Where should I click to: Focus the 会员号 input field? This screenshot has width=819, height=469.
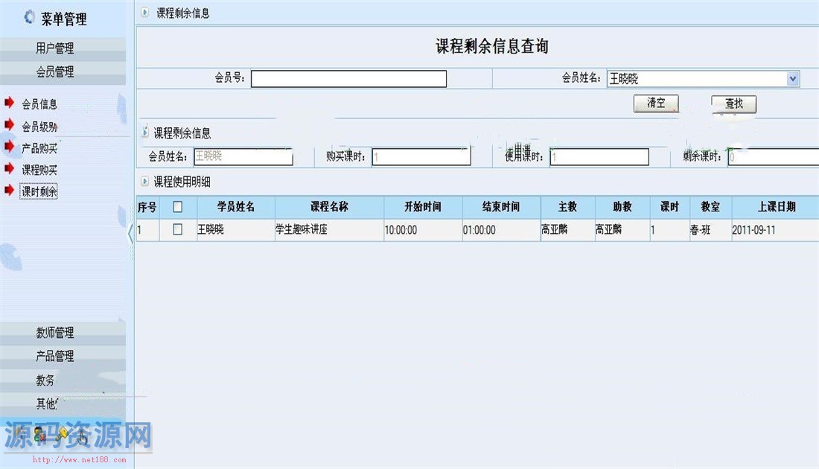point(348,79)
